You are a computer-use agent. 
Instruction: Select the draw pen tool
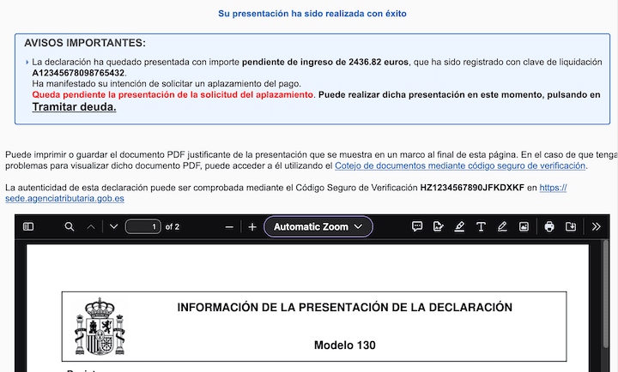[502, 226]
